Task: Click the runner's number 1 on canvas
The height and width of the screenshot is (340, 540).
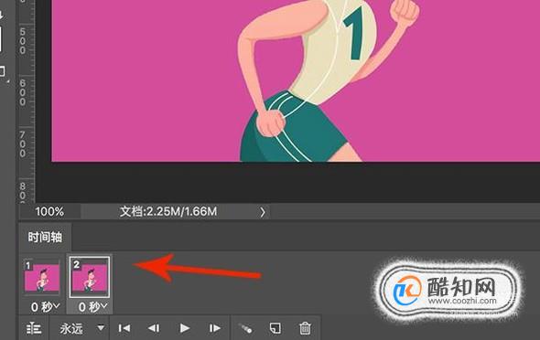Action: [x=354, y=34]
